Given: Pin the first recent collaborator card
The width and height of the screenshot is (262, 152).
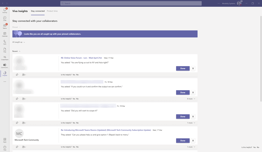Looking at the screenshot, I should pyautogui.click(x=17, y=75).
